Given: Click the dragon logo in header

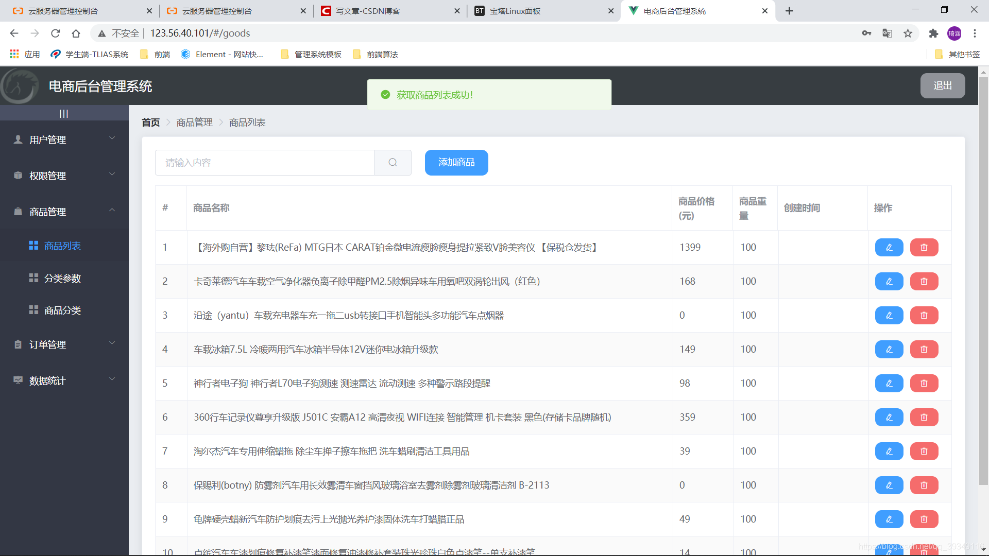Looking at the screenshot, I should 20,86.
